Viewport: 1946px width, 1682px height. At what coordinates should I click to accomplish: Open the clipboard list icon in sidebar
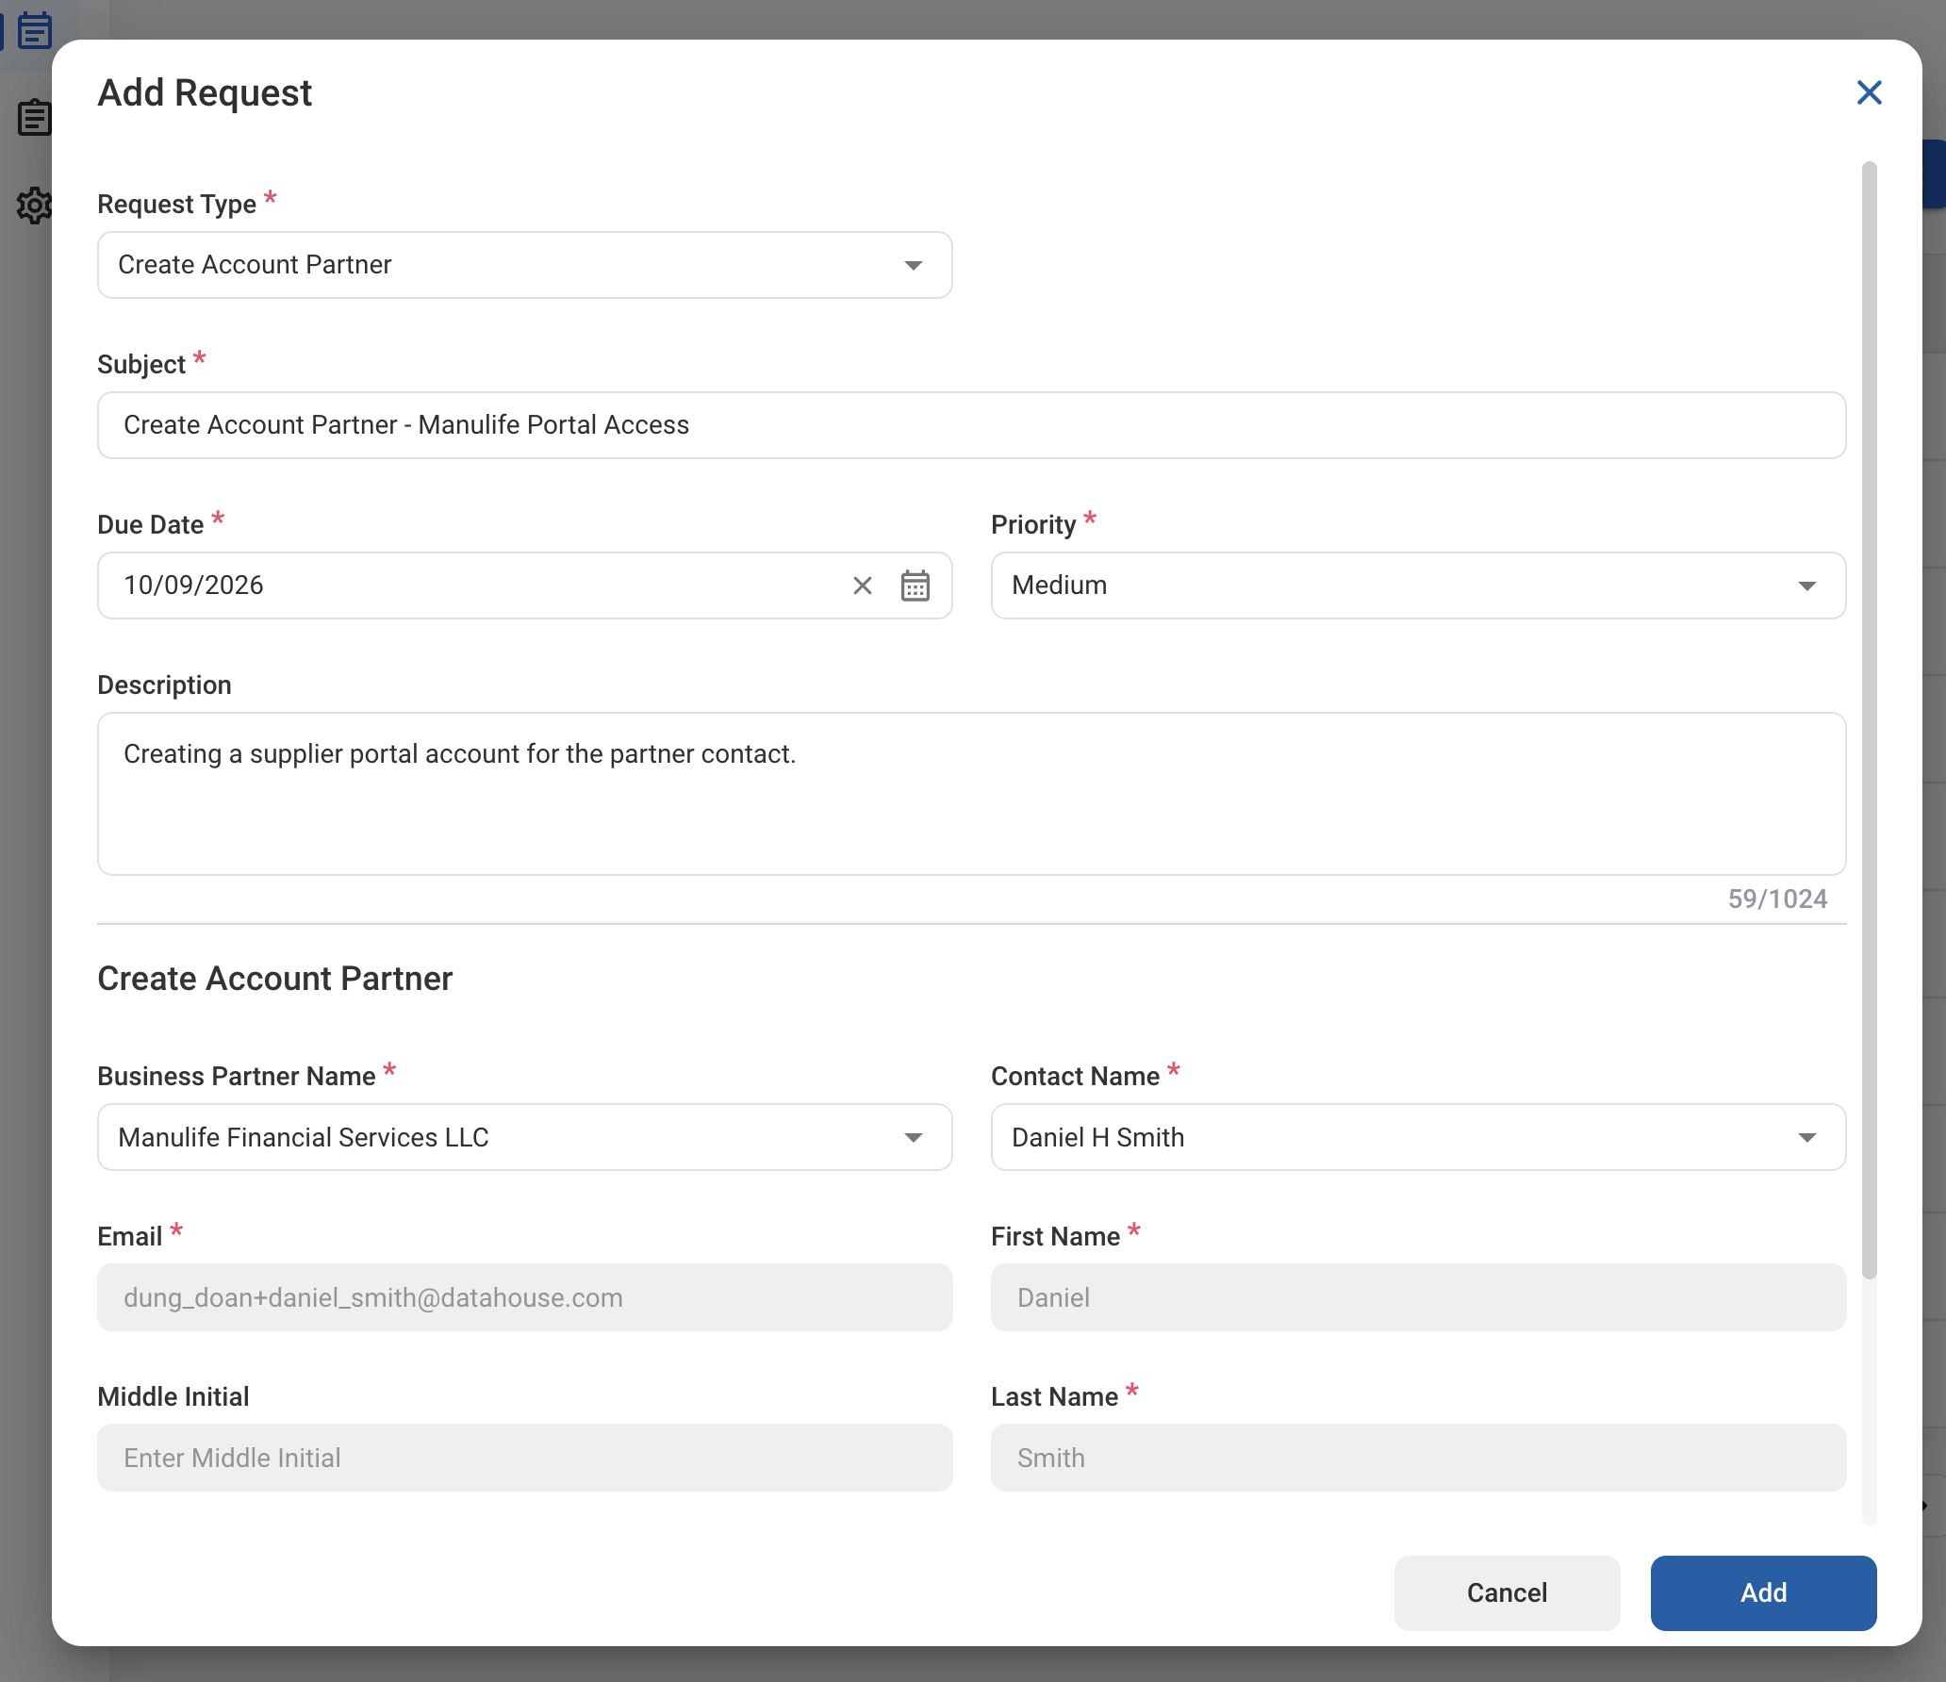[x=34, y=118]
